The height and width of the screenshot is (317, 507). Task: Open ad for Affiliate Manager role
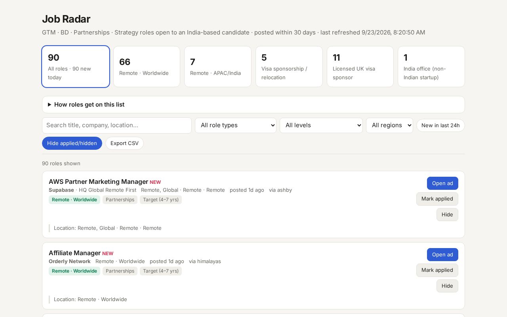tap(442, 254)
